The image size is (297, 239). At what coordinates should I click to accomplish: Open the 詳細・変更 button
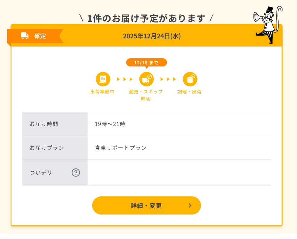(146, 205)
